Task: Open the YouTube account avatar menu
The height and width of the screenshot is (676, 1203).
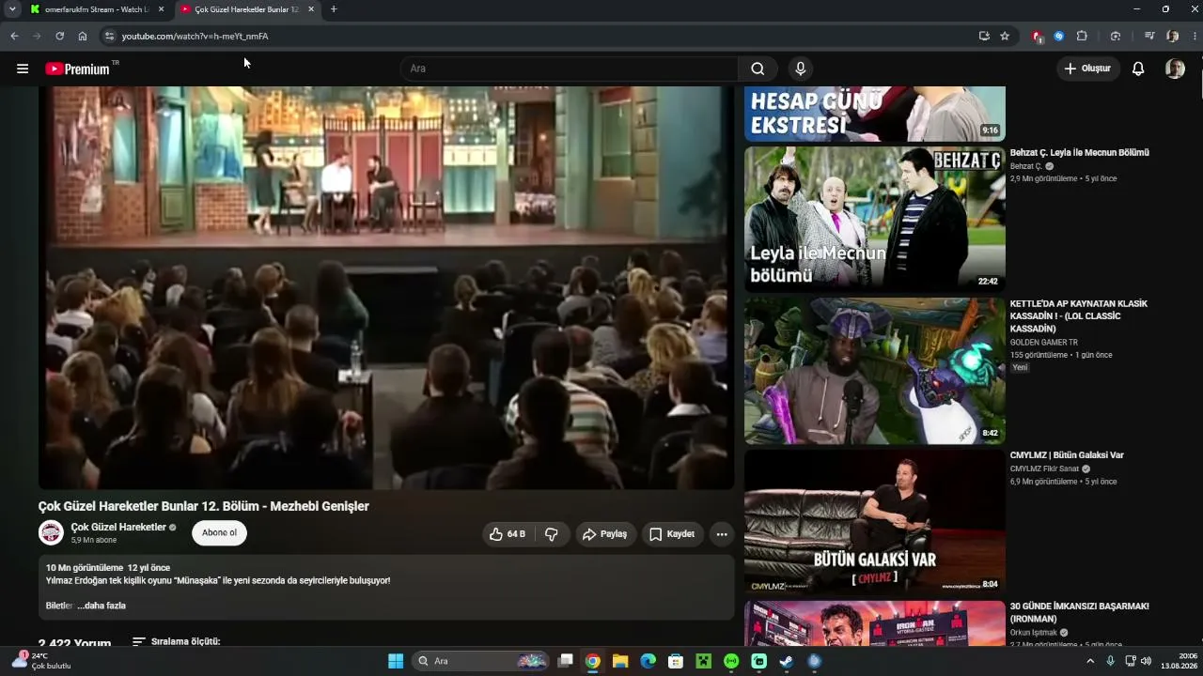Action: coord(1175,69)
